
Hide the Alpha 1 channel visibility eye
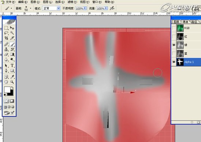(174, 62)
